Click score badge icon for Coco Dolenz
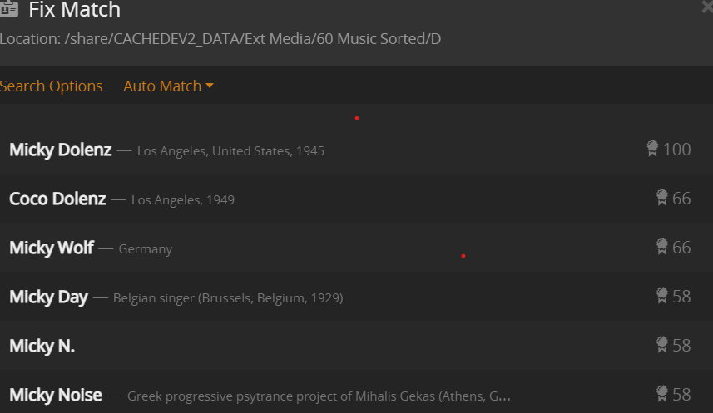Image resolution: width=713 pixels, height=413 pixels. [661, 198]
